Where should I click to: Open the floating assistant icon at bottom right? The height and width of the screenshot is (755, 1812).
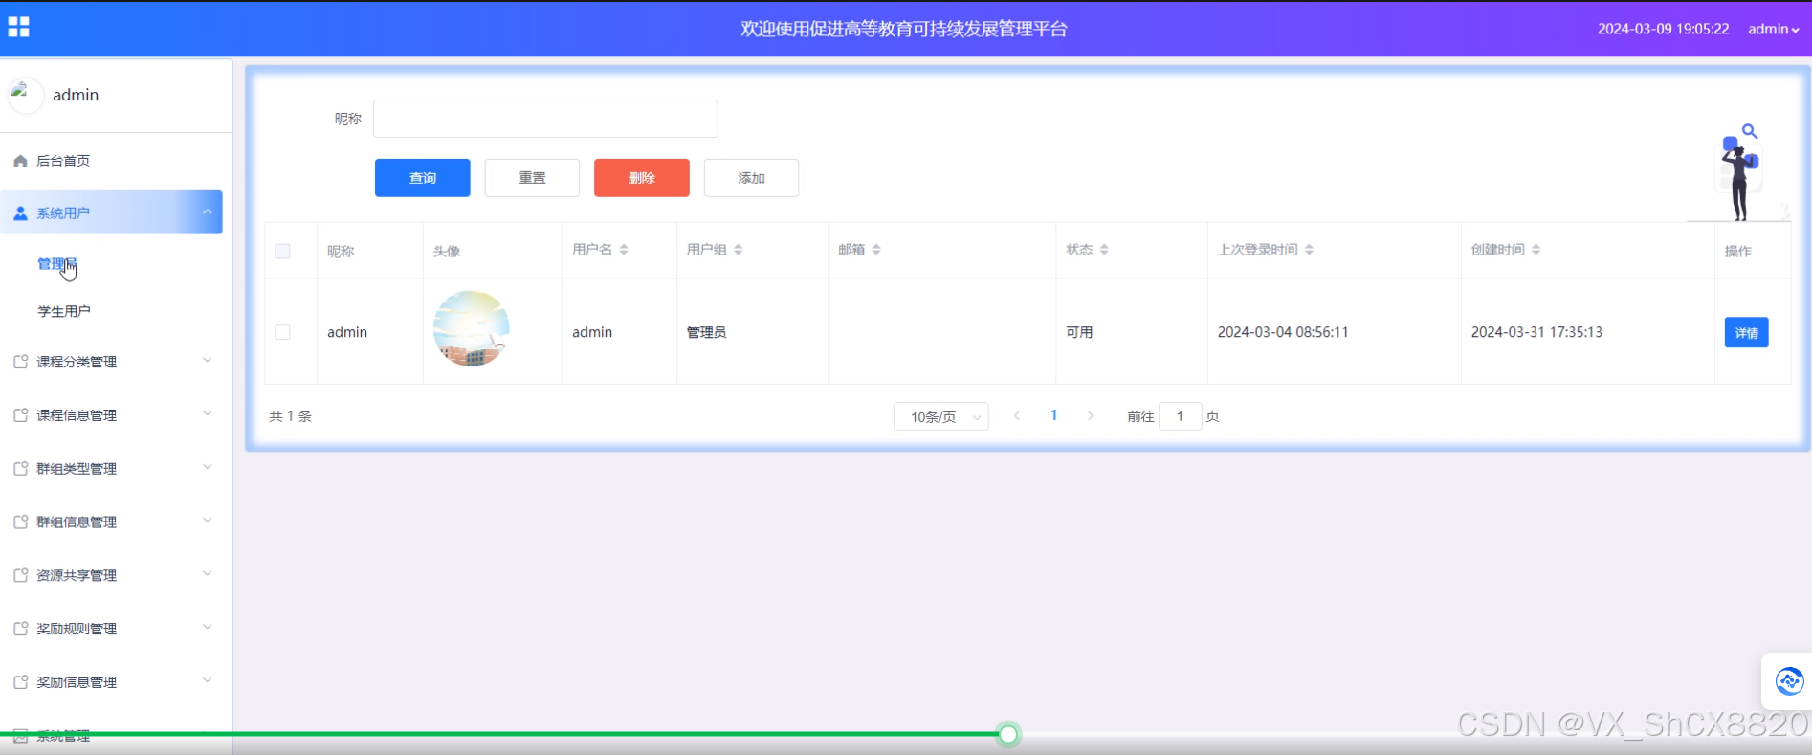(x=1788, y=681)
